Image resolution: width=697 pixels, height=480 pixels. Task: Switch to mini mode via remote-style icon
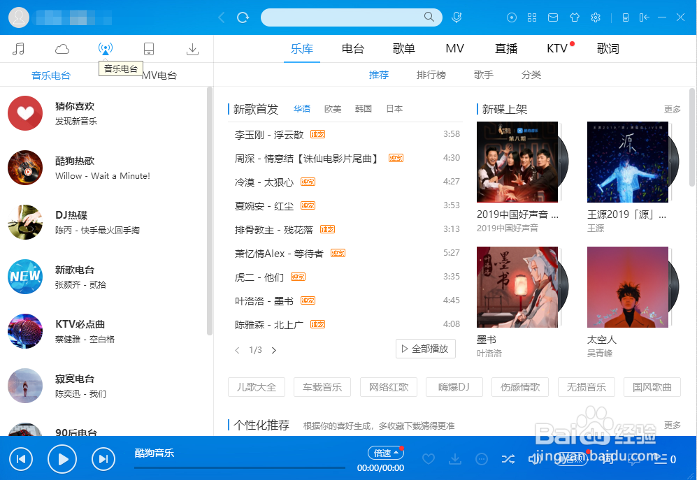[x=626, y=17]
